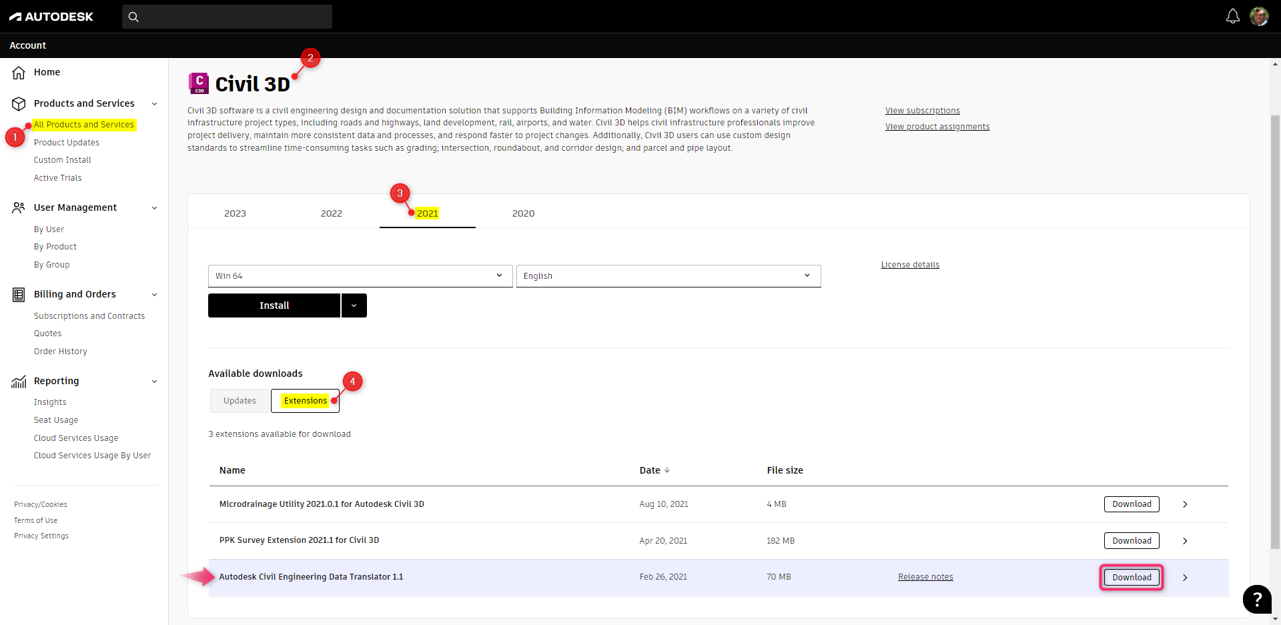Open Order History in the sidebar
The image size is (1281, 625).
coord(61,352)
